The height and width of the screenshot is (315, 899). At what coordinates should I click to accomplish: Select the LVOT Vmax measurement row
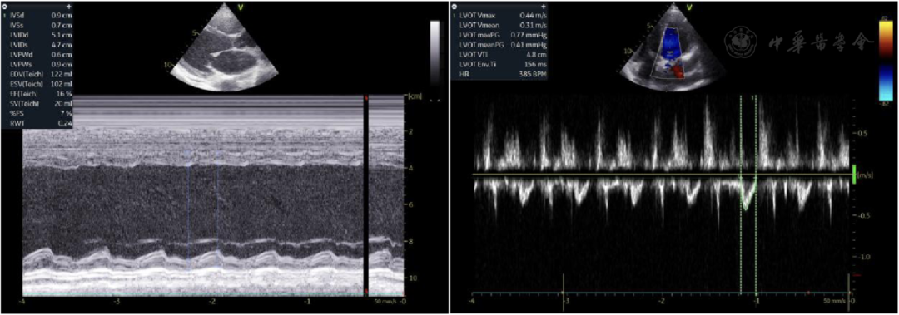500,15
